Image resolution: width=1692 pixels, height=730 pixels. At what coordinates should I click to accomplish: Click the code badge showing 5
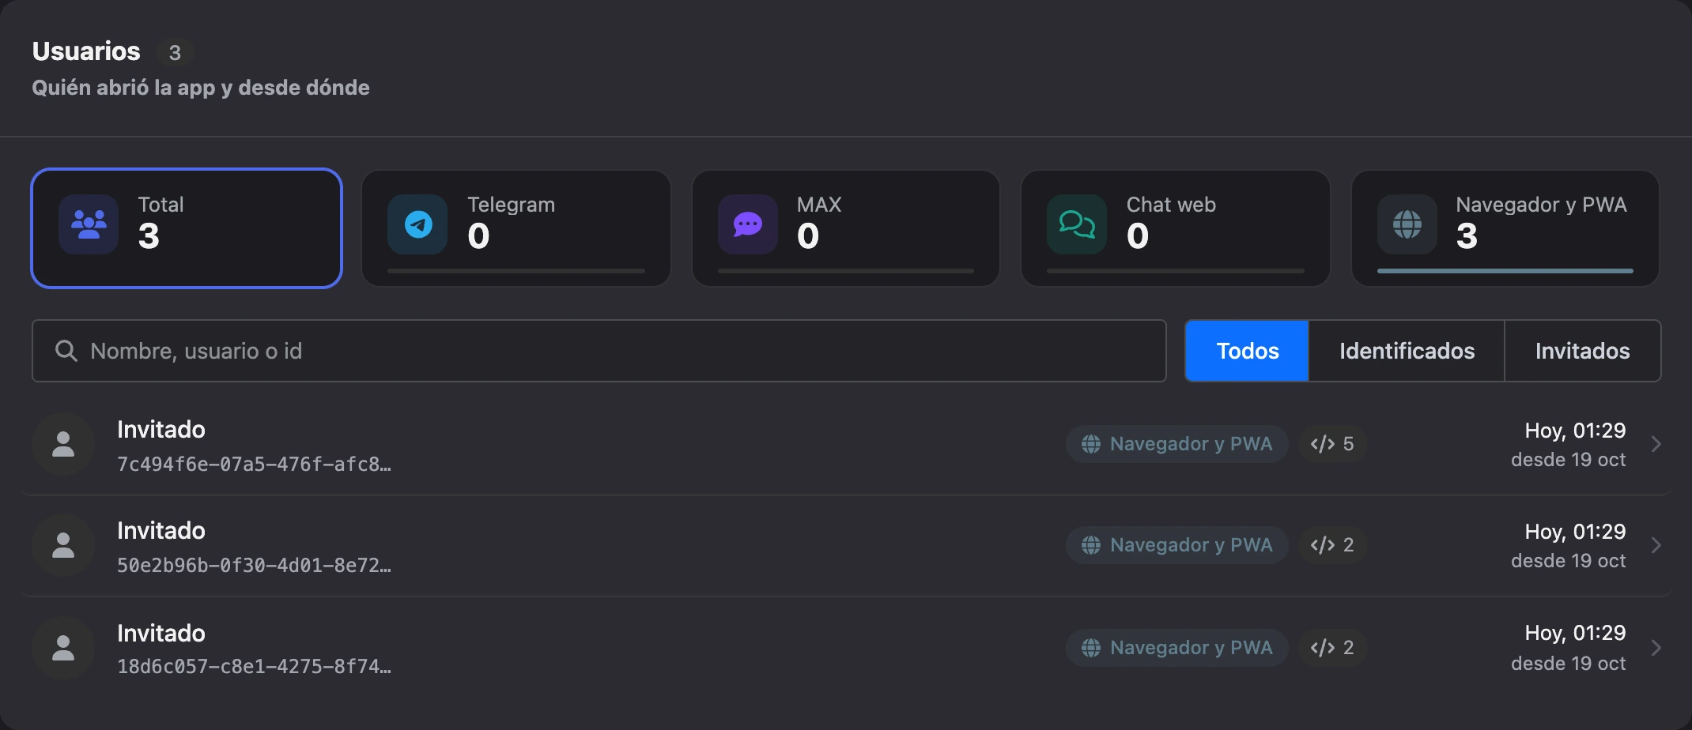pos(1332,444)
